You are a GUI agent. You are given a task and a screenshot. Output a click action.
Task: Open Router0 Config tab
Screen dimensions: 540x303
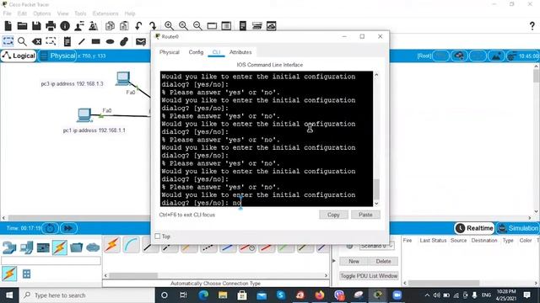click(196, 52)
